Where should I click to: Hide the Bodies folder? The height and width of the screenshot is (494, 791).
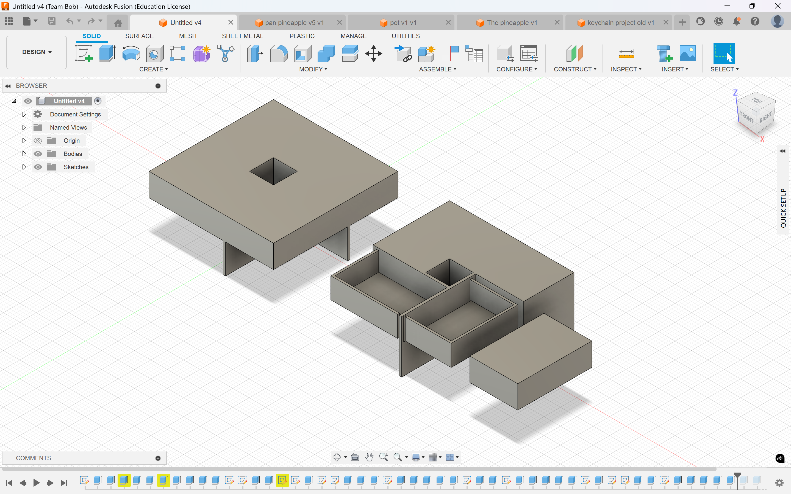click(38, 154)
